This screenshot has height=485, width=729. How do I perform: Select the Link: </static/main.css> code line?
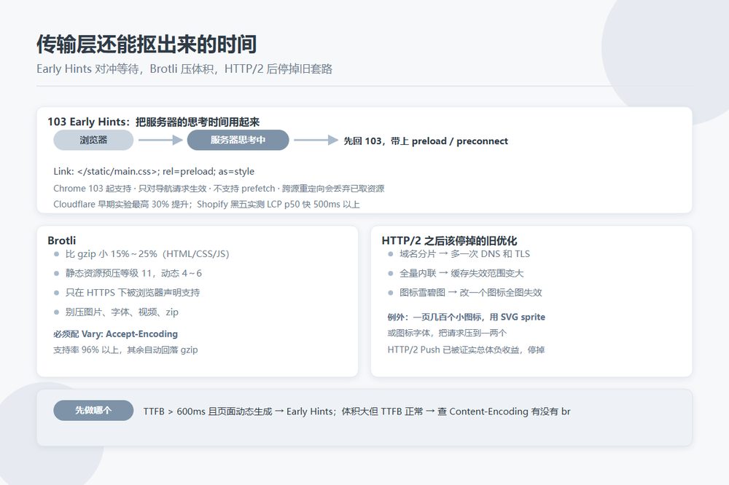pyautogui.click(x=154, y=171)
